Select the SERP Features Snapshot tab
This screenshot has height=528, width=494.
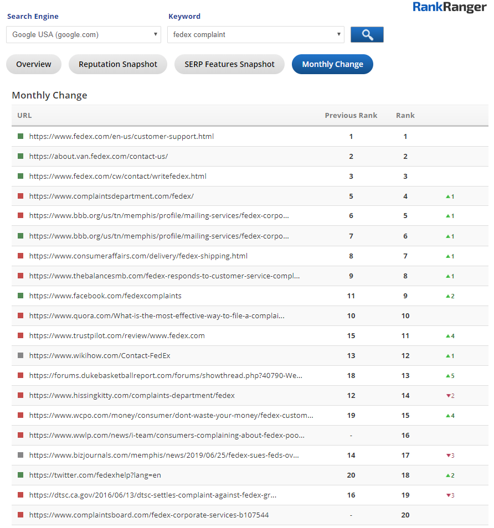pyautogui.click(x=229, y=64)
